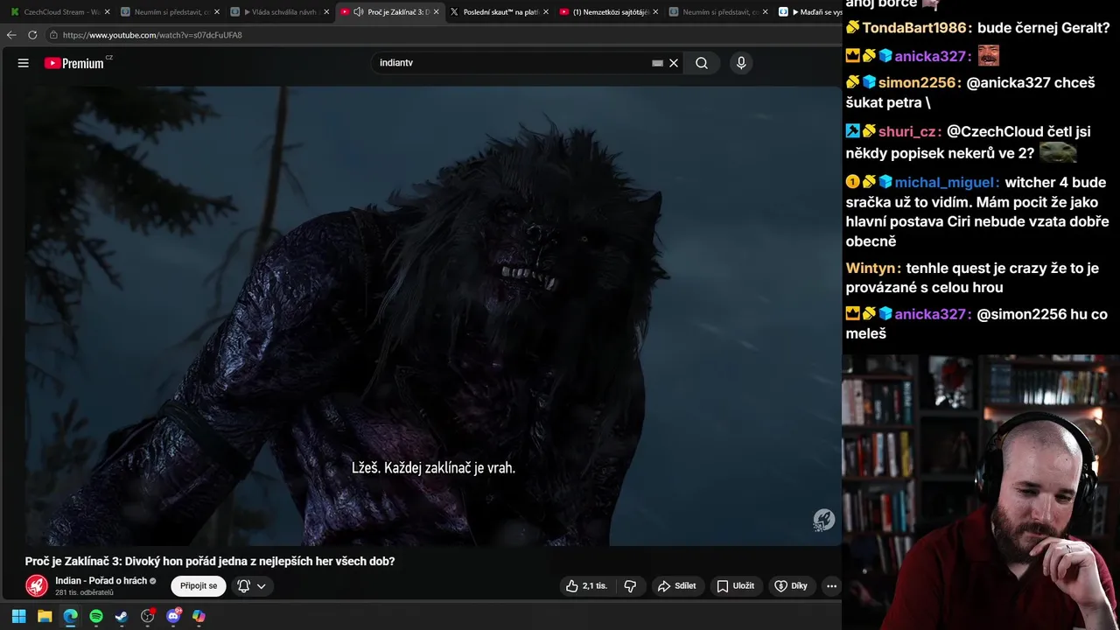Image resolution: width=1120 pixels, height=630 pixels.
Task: Open the notification bell dropdown
Action: tap(252, 586)
